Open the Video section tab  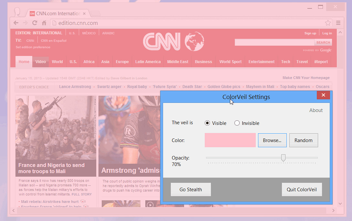coord(41,61)
